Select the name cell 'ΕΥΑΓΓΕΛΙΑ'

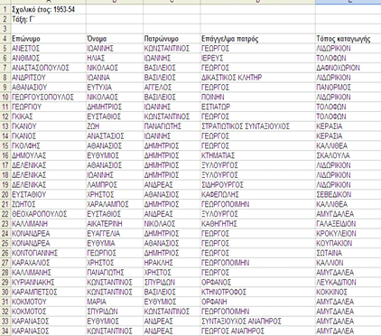click(x=115, y=233)
